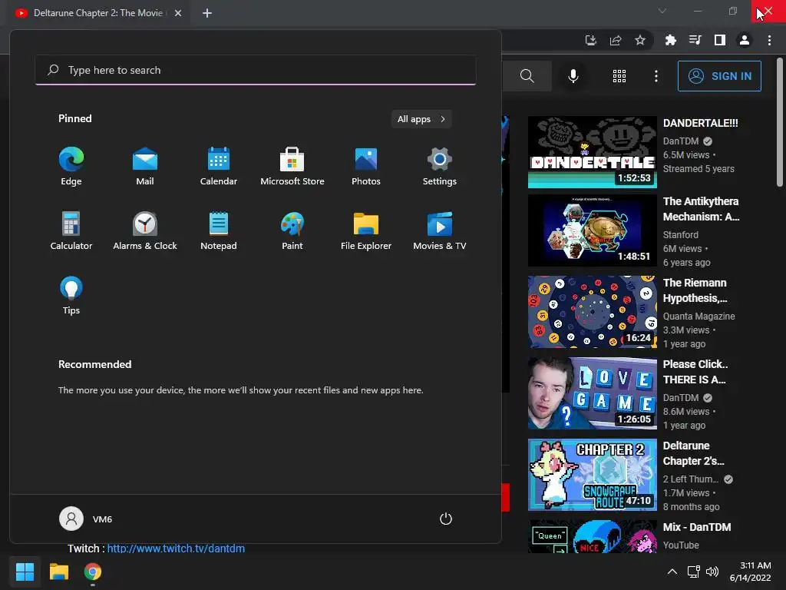Click the power button in Start menu
This screenshot has width=786, height=590.
point(446,519)
